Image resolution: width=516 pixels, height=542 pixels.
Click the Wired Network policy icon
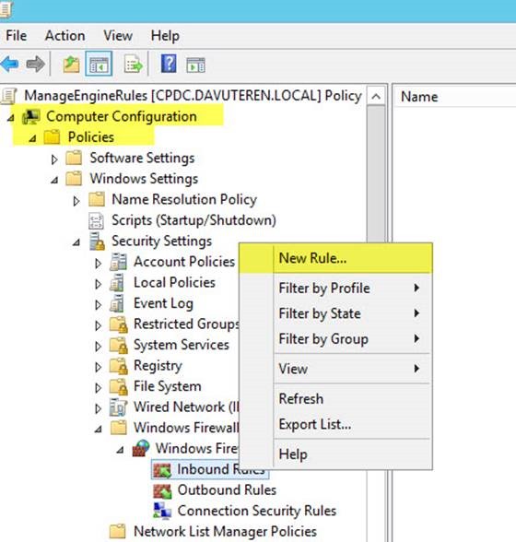(x=119, y=407)
